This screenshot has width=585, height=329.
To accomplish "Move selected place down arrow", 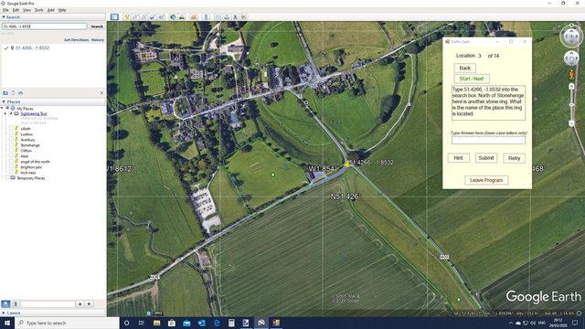I will pos(89,304).
